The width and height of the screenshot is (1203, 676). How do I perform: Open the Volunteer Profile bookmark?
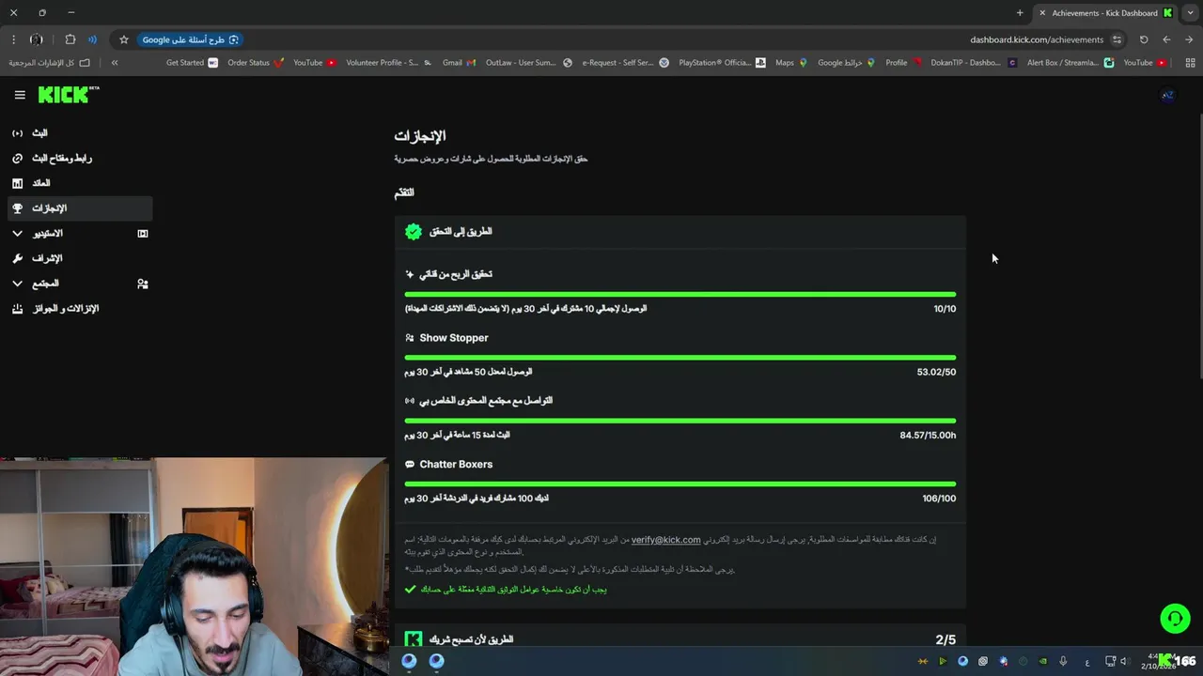pos(389,63)
